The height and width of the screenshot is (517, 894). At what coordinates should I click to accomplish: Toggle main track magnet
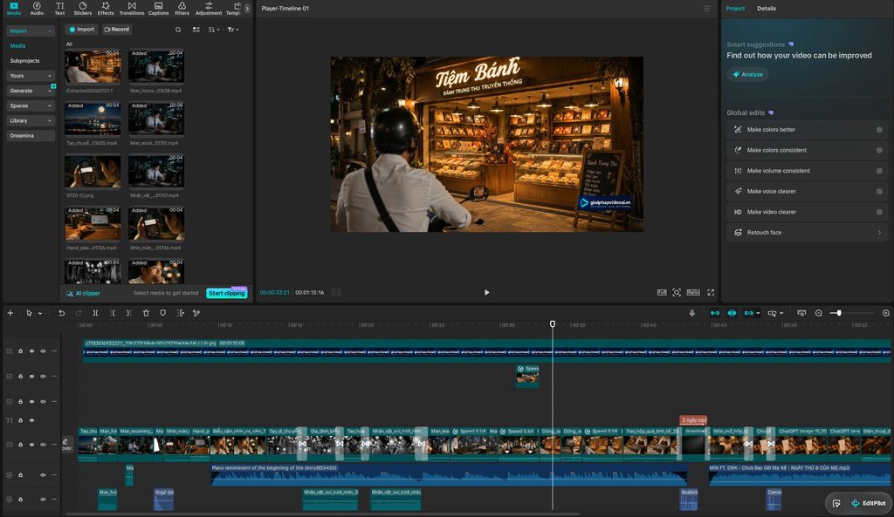[x=714, y=313]
